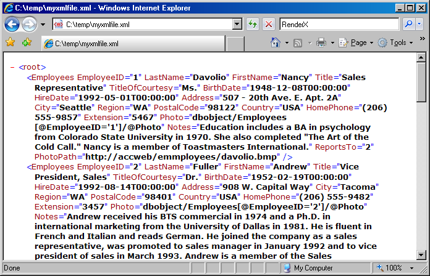Viewport: 430px width, 276px height.
Task: Expand the address bar dropdown
Action: 237,24
